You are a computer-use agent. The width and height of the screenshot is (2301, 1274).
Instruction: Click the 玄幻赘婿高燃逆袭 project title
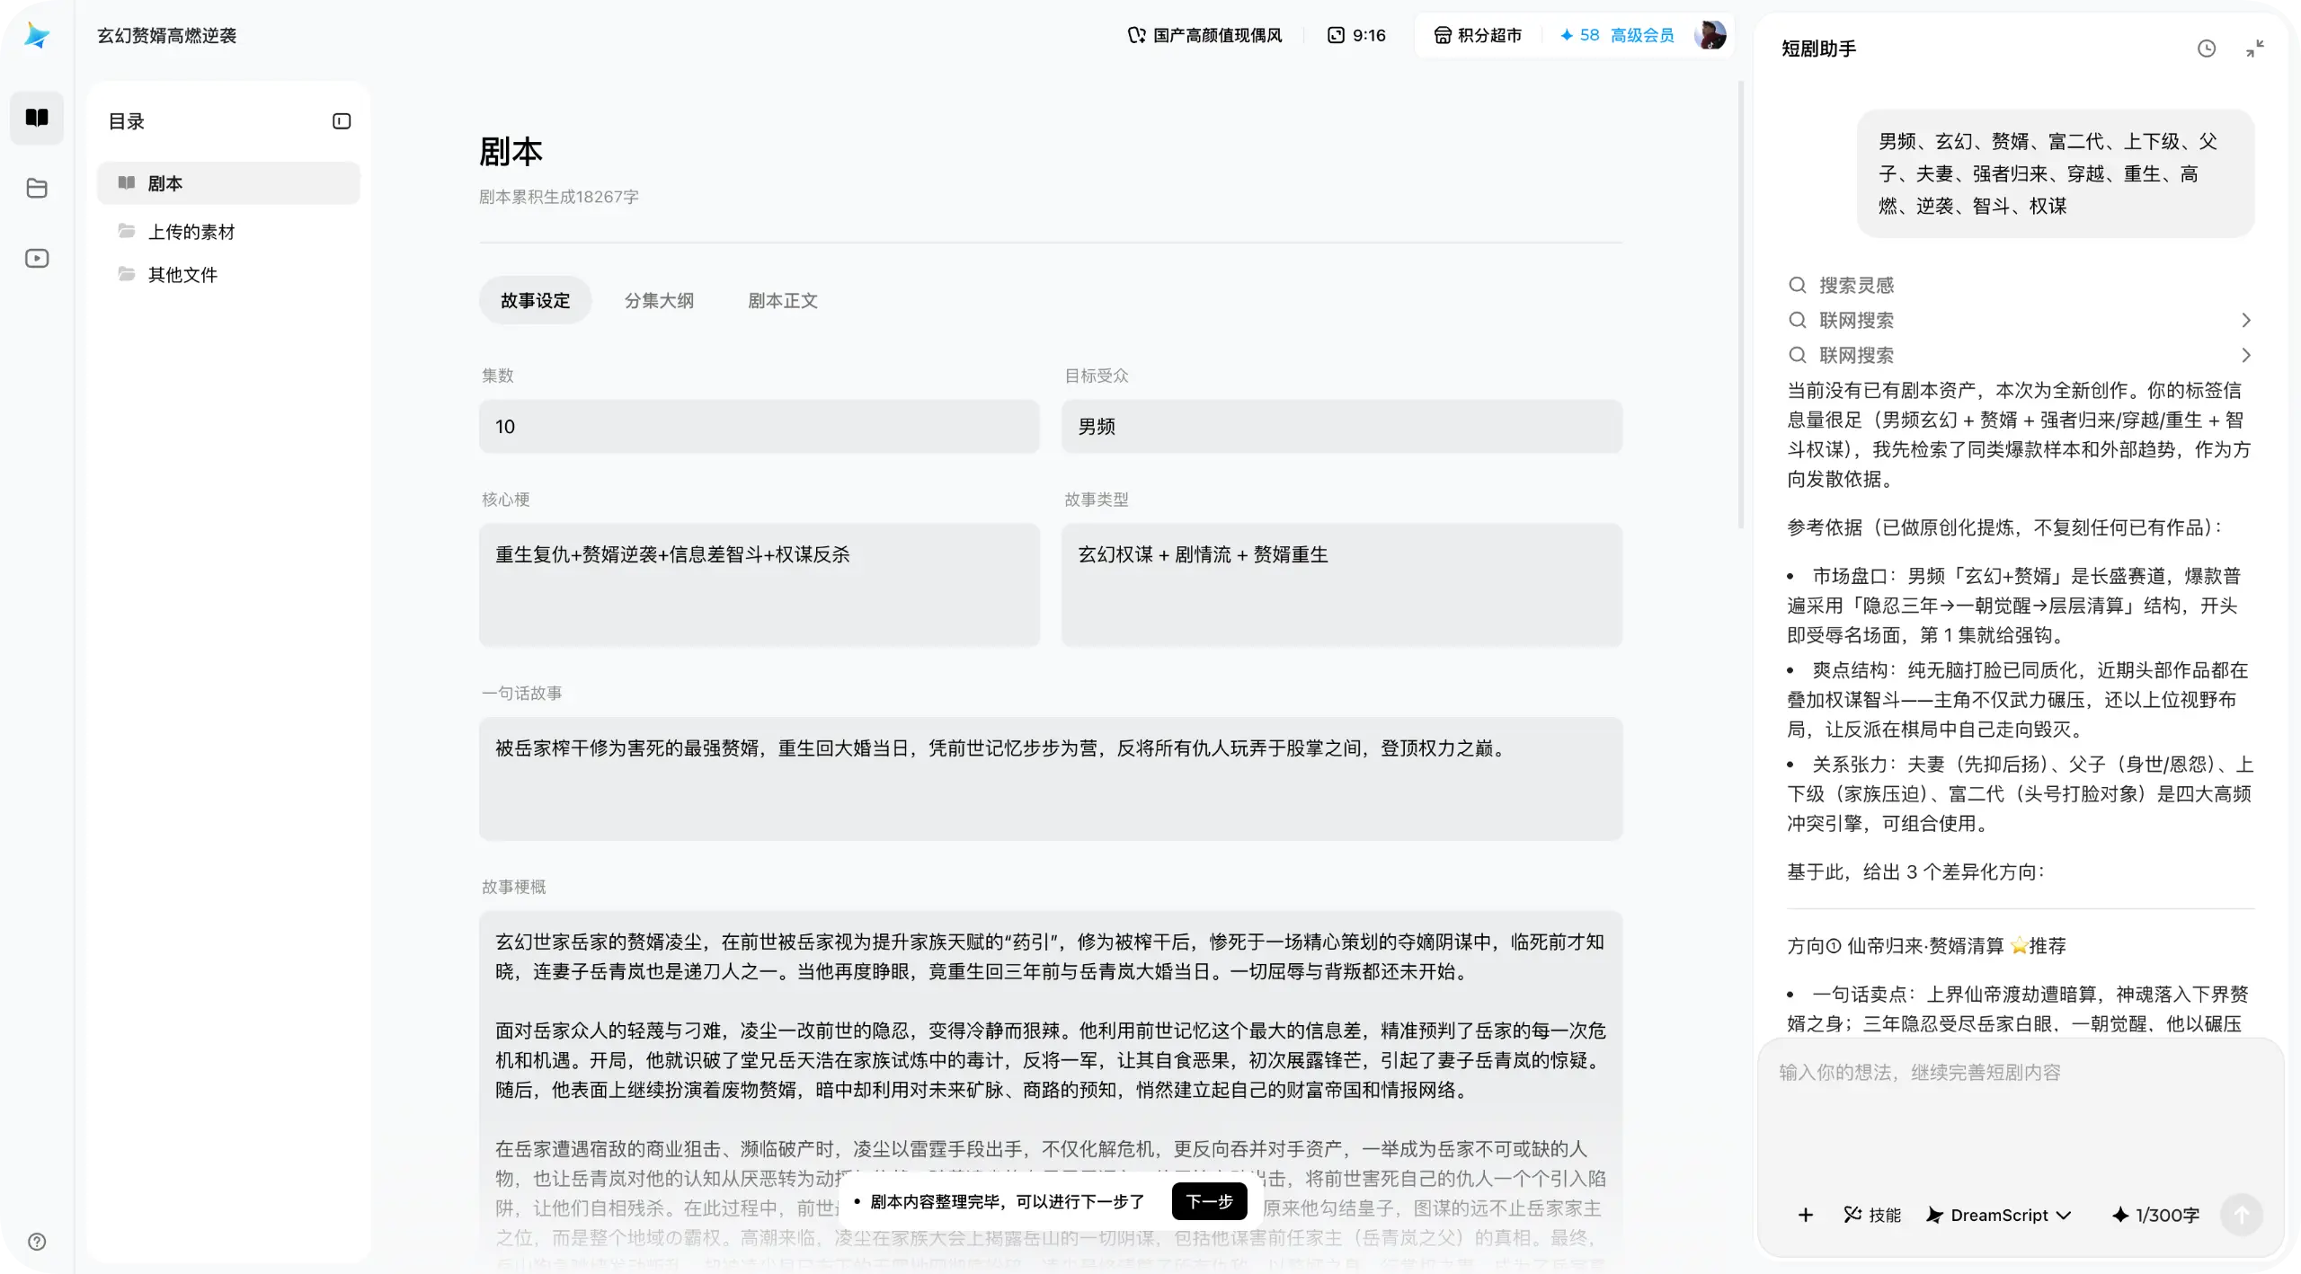pos(167,35)
